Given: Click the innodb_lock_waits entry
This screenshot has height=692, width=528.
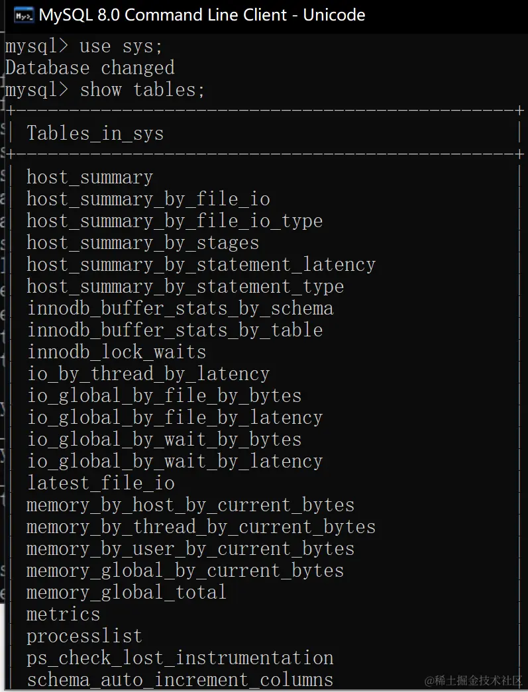Looking at the screenshot, I should pyautogui.click(x=117, y=352).
